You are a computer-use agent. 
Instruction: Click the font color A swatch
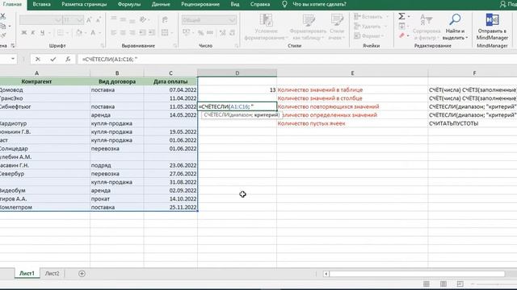tap(93, 32)
